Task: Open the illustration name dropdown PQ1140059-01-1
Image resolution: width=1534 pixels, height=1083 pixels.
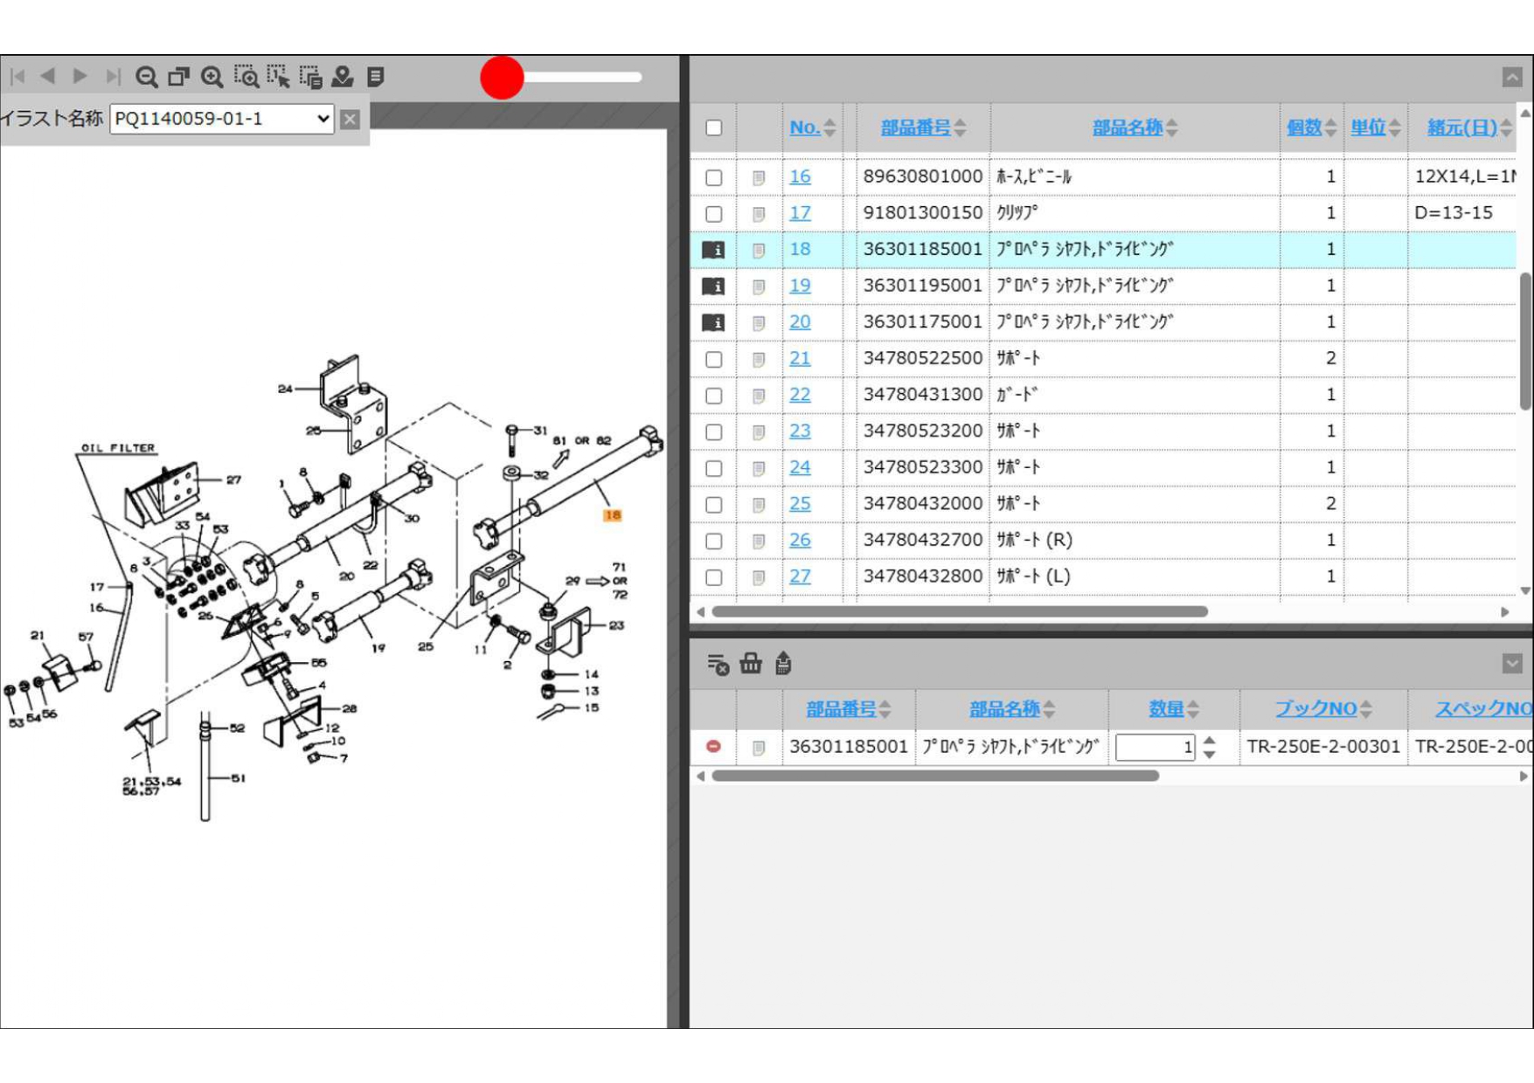Action: tap(222, 119)
